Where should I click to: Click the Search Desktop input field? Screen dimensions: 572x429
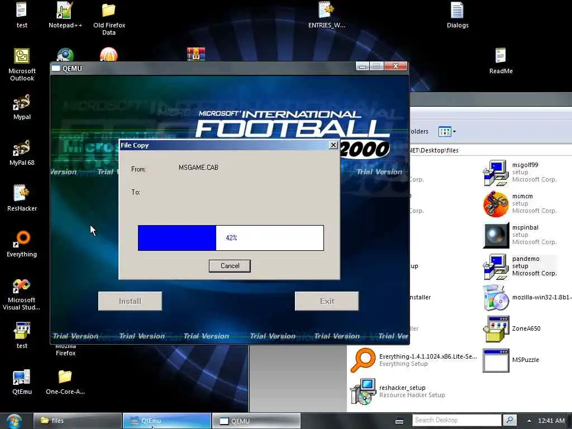[x=457, y=420]
